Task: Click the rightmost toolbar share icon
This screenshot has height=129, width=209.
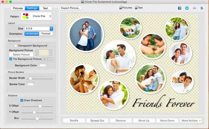Action: pos(202,8)
